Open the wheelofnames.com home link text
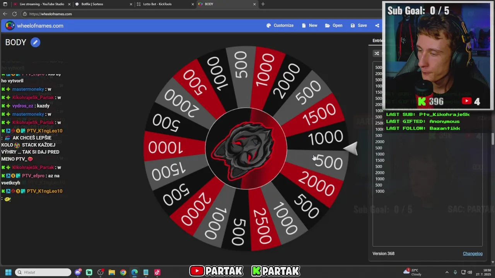Viewport: 495px width, 278px height. (x=40, y=26)
